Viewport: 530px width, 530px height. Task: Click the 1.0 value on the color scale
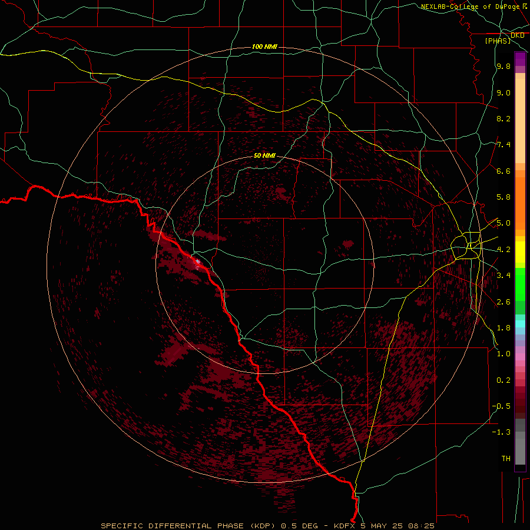tap(503, 353)
